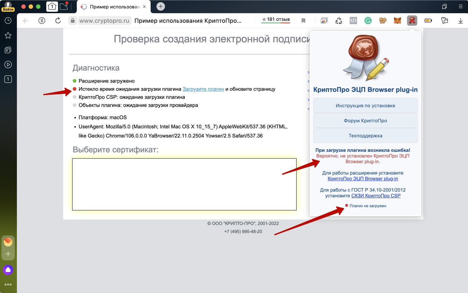This screenshot has height=293, width=468.
Task: Click the CryptoPro extension icon with red X
Action: (x=412, y=21)
